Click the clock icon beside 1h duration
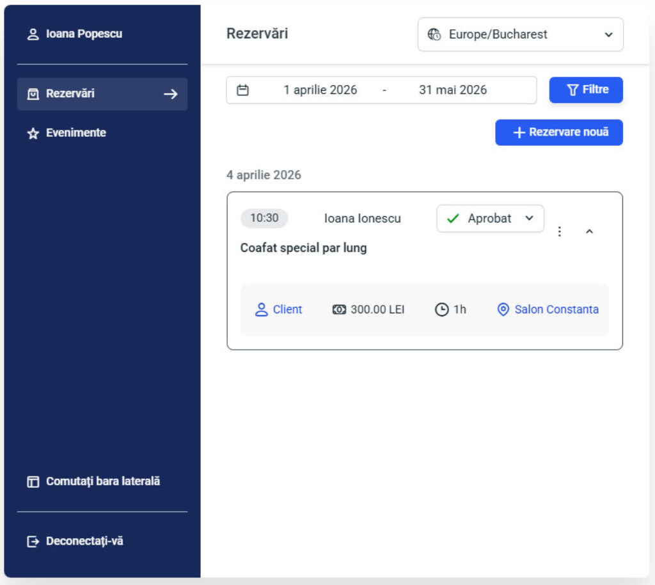Viewport: 655px width, 585px height. coord(441,310)
